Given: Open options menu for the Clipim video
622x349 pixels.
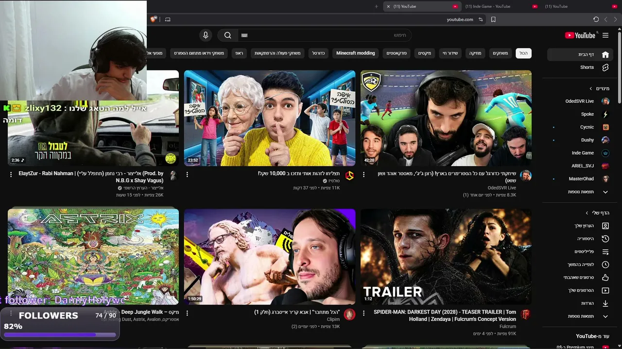Looking at the screenshot, I should 187,313.
